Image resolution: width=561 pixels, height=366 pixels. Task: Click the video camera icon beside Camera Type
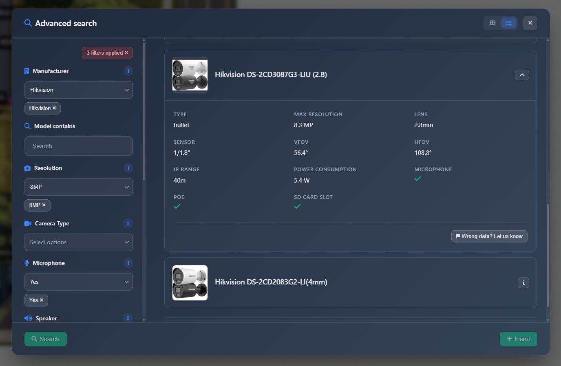point(28,223)
